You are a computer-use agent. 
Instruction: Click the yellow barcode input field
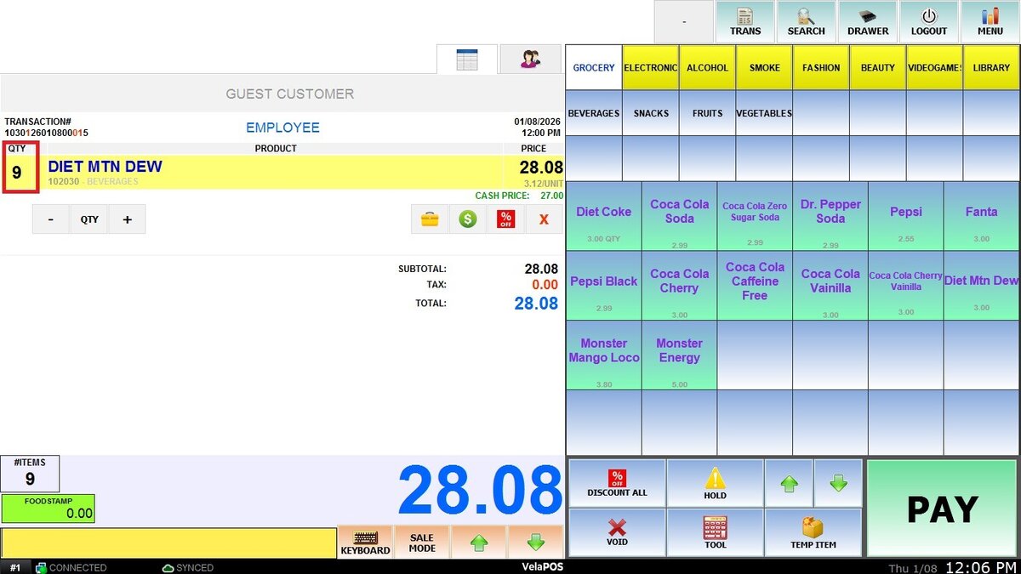(x=168, y=543)
